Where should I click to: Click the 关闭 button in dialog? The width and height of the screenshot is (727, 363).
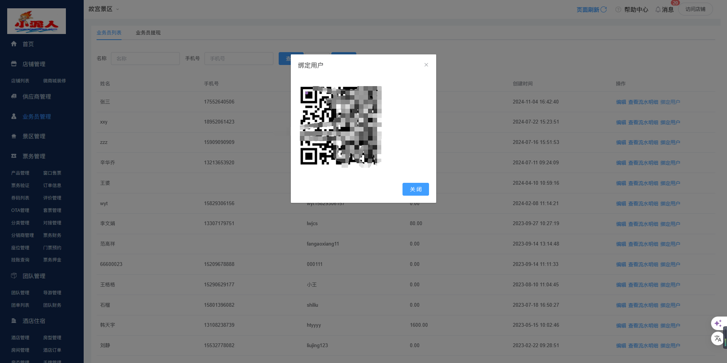point(415,189)
